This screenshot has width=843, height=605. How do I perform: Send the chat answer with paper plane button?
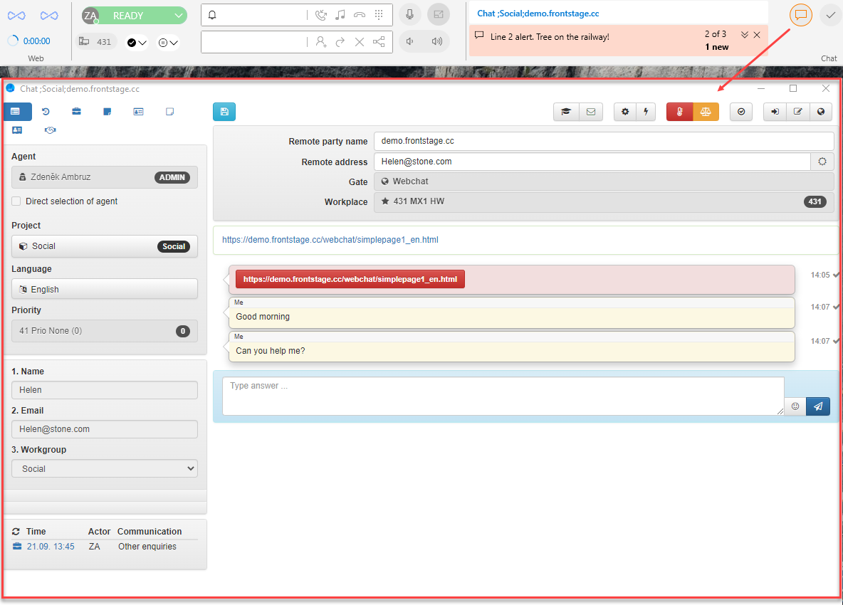[x=818, y=406]
